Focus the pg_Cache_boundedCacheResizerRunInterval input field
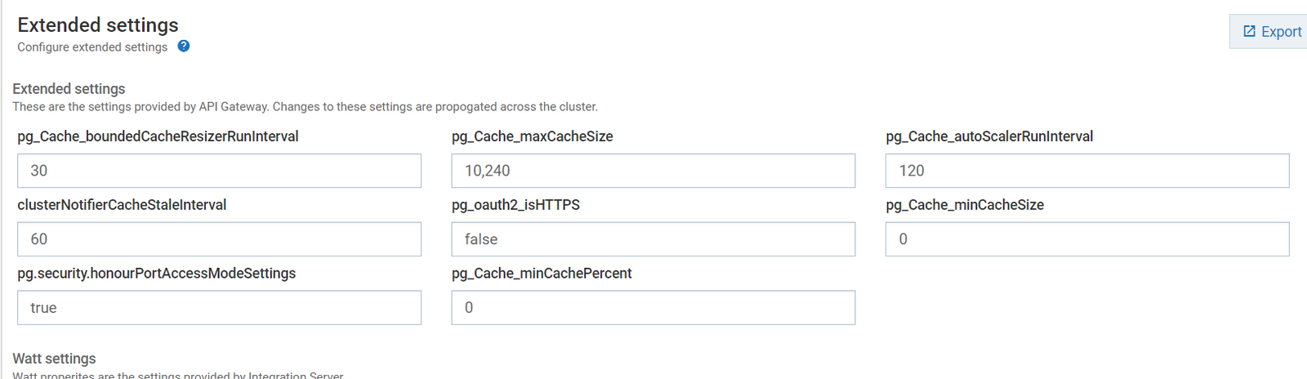1307x379 pixels. [219, 171]
